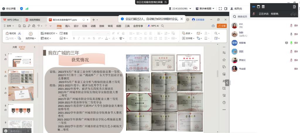Click the slide editor vertical scrollbar
The image size is (300, 133).
coord(217,73)
